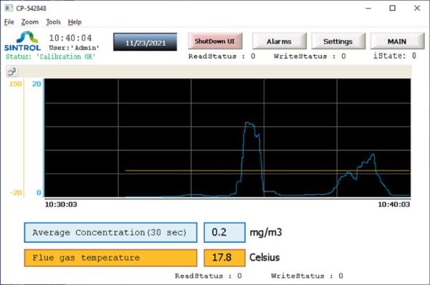Click the Average Concentration (30 sec) label
Image resolution: width=430 pixels, height=285 pixels.
(110, 233)
